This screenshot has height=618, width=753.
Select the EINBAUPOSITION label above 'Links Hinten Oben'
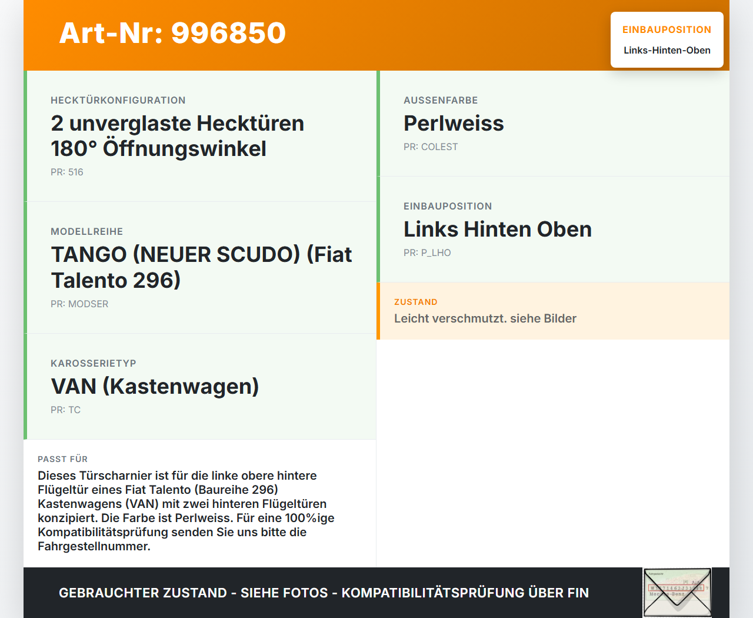pyautogui.click(x=448, y=206)
